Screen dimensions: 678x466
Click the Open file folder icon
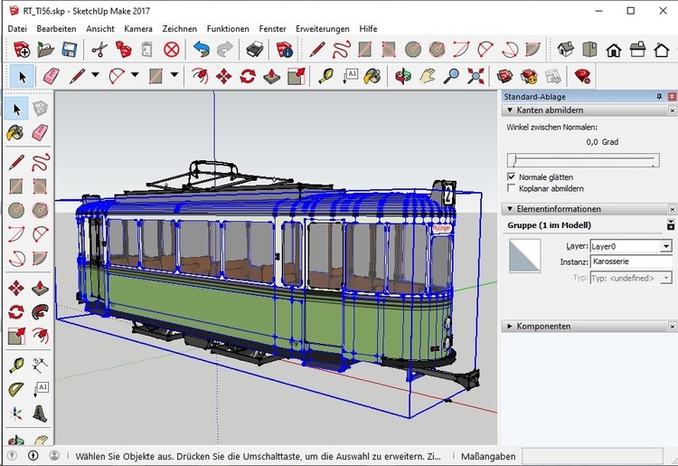[45, 50]
